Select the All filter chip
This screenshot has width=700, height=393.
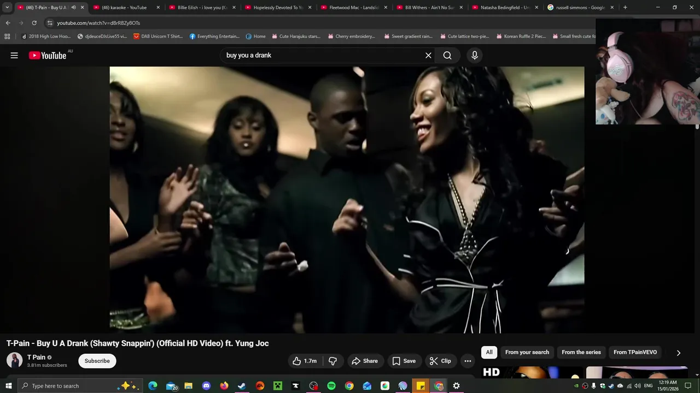click(x=489, y=352)
